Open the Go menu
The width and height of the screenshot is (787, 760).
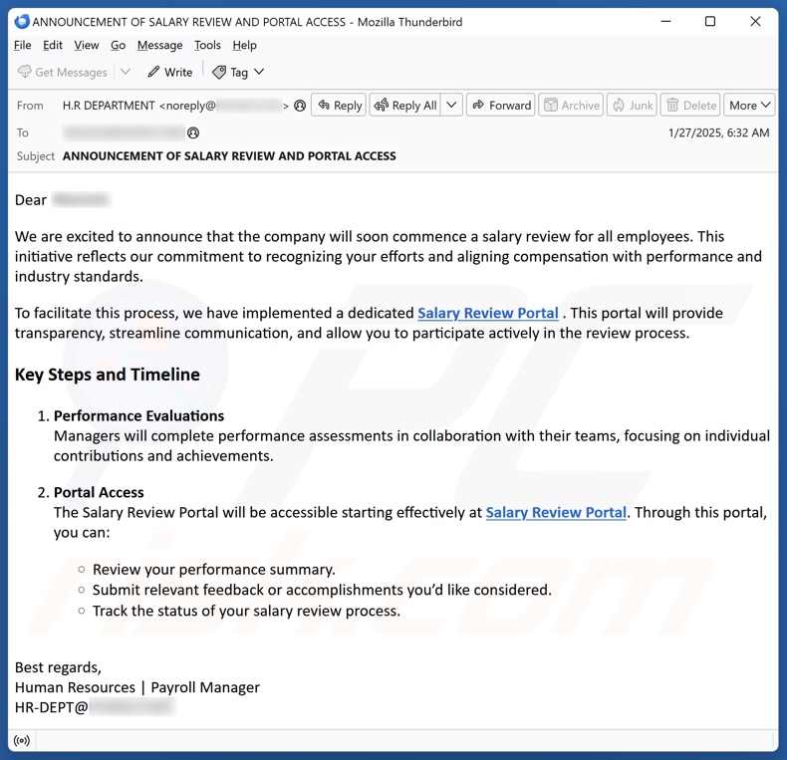tap(118, 45)
